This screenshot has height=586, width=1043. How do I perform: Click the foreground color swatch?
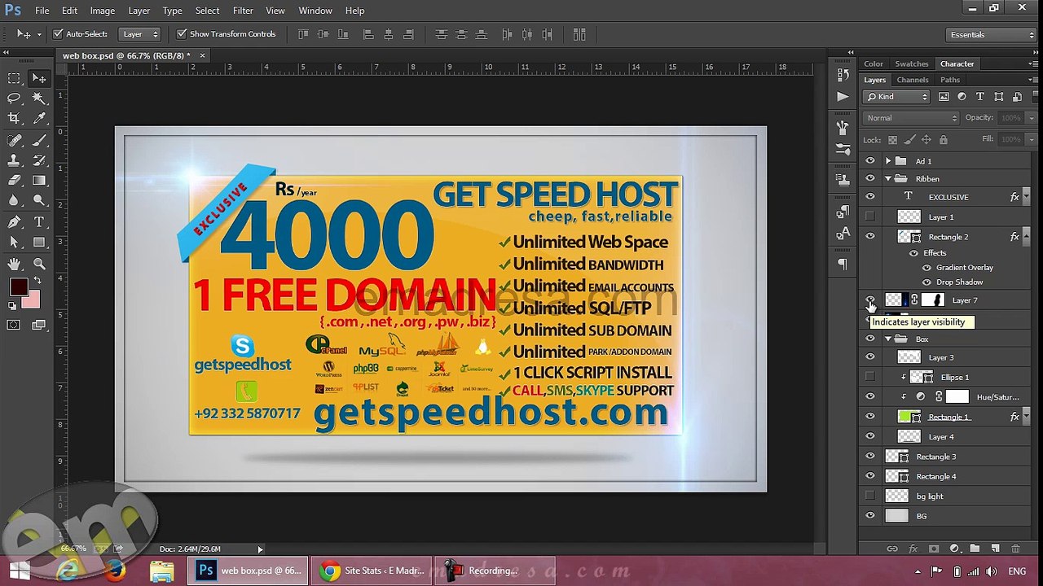pyautogui.click(x=18, y=286)
